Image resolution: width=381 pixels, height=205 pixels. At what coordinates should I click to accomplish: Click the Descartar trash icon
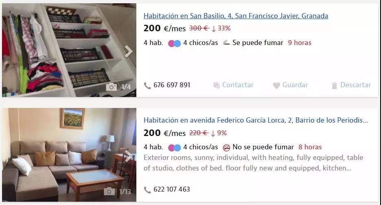[x=334, y=86]
